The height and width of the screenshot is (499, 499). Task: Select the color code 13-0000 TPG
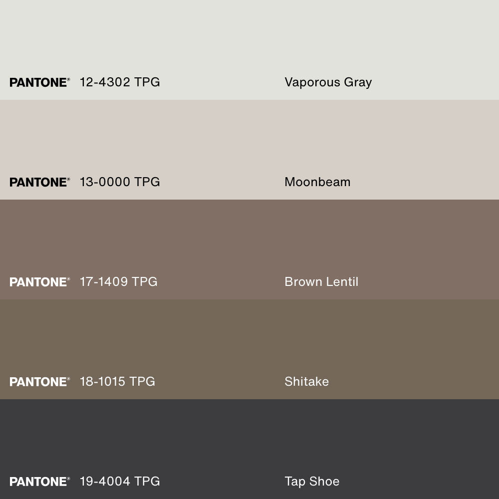click(120, 182)
